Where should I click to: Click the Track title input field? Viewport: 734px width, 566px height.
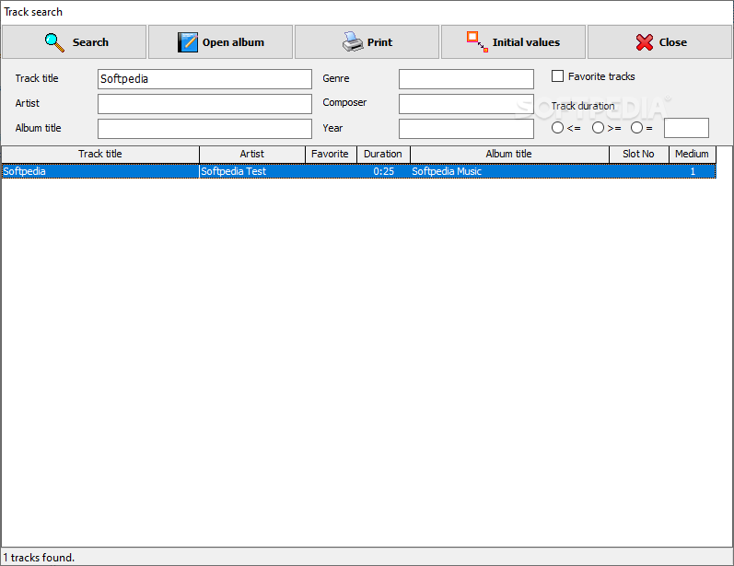click(x=204, y=79)
